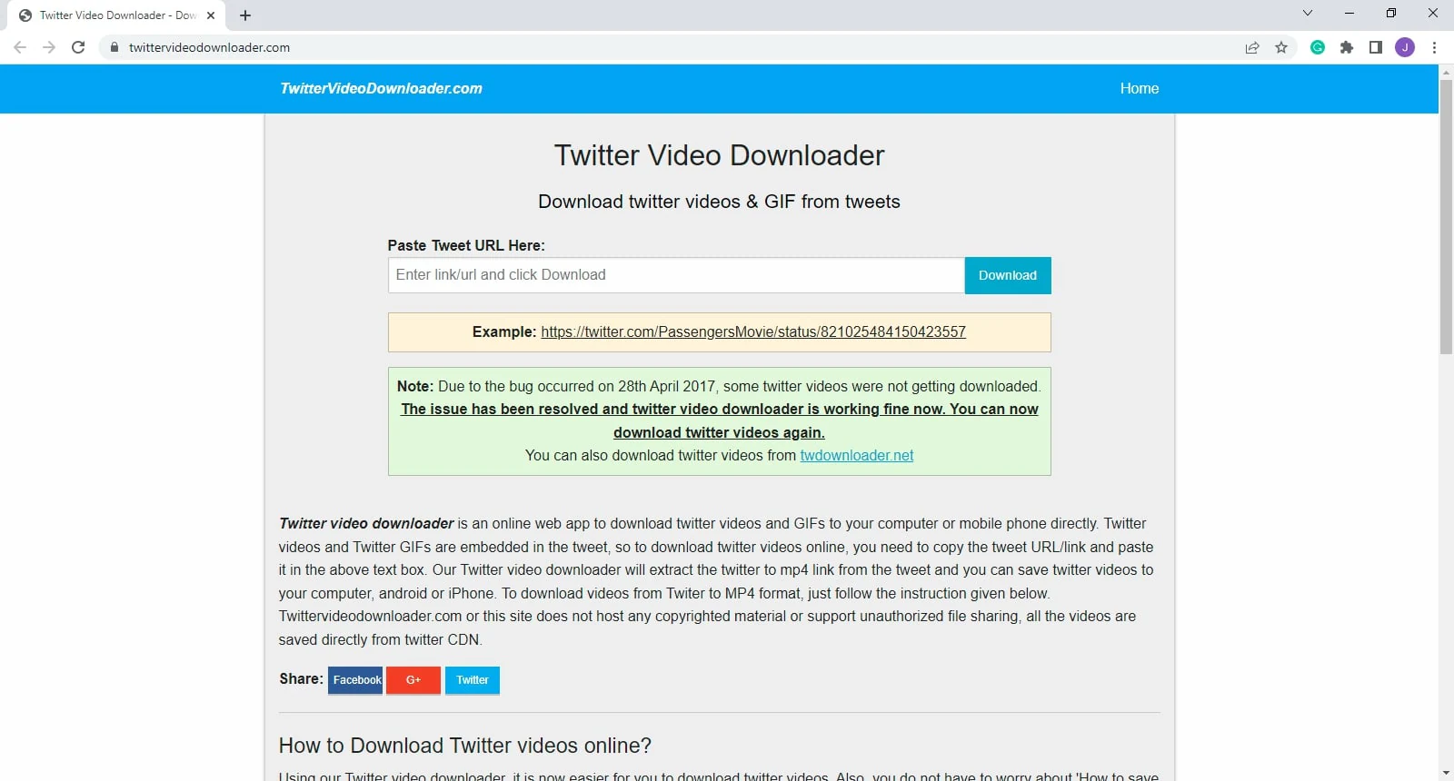Image resolution: width=1454 pixels, height=781 pixels.
Task: Open the share this page icon
Action: (1252, 47)
